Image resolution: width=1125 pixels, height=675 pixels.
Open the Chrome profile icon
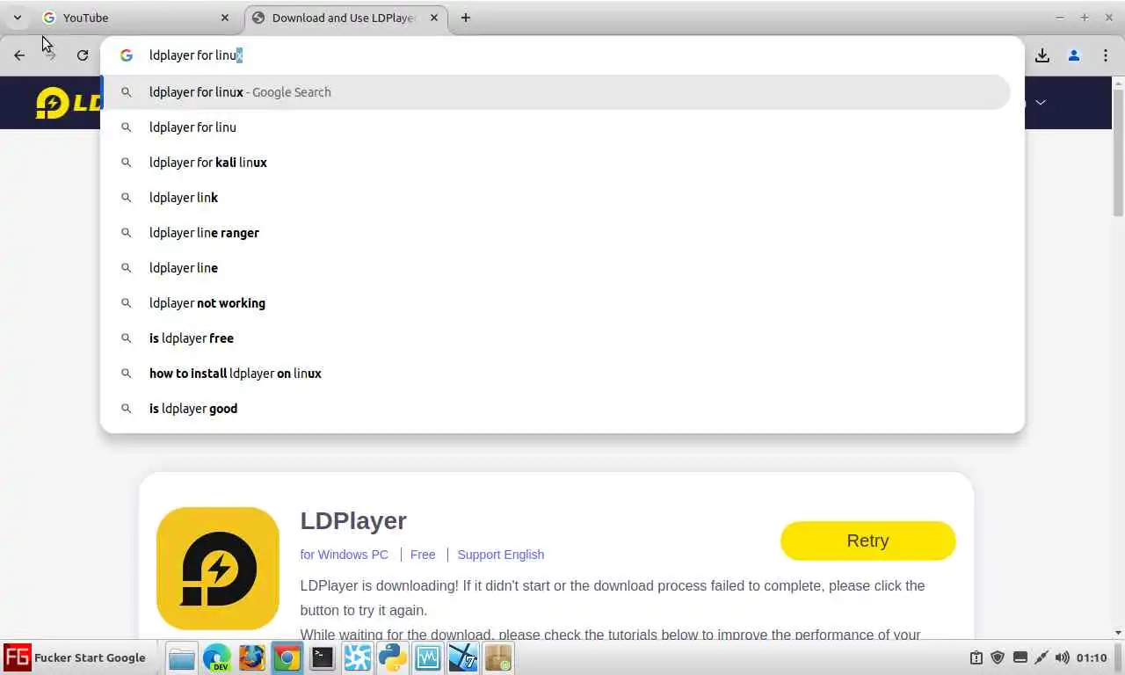(1074, 55)
